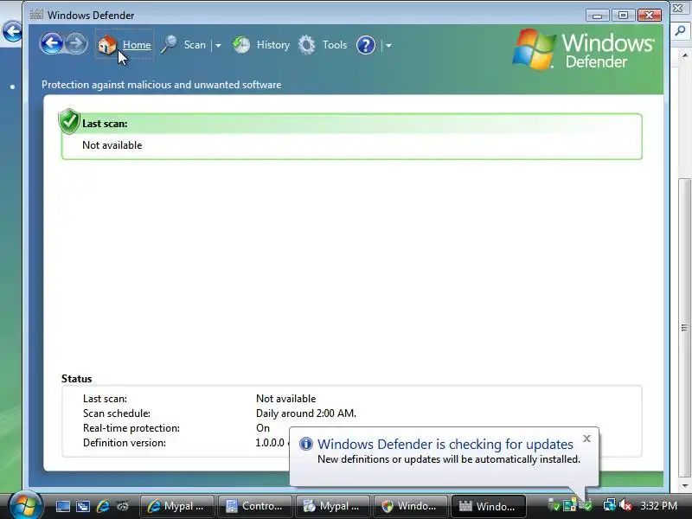
Task: Expand the Scan options dropdown arrow
Action: coord(218,45)
